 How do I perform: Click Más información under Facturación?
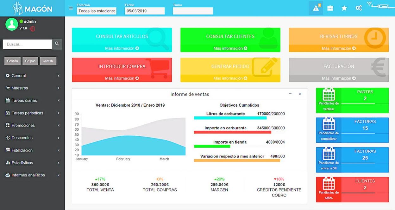[x=339, y=78]
